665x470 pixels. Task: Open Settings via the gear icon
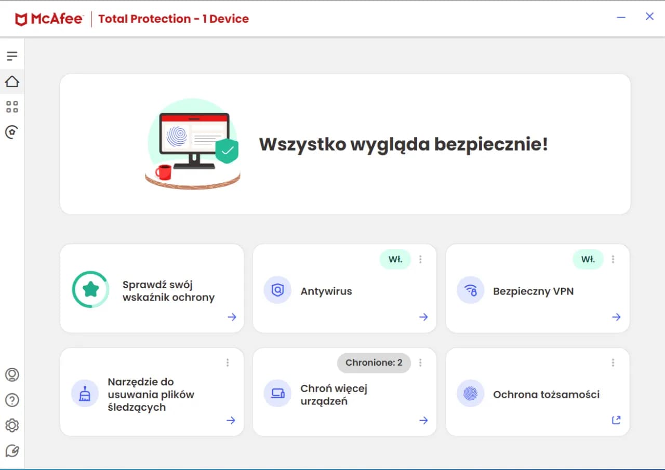(x=12, y=425)
